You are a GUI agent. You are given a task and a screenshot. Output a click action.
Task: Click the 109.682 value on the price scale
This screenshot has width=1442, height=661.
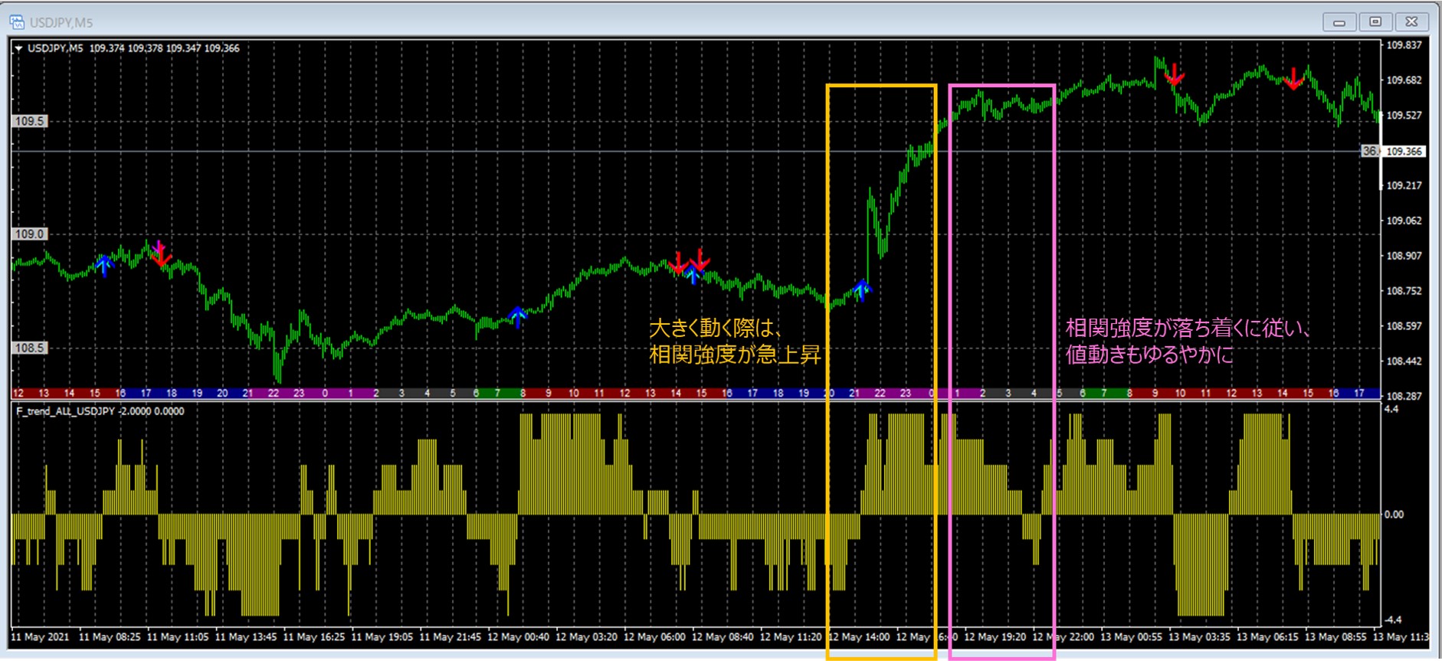(1404, 80)
